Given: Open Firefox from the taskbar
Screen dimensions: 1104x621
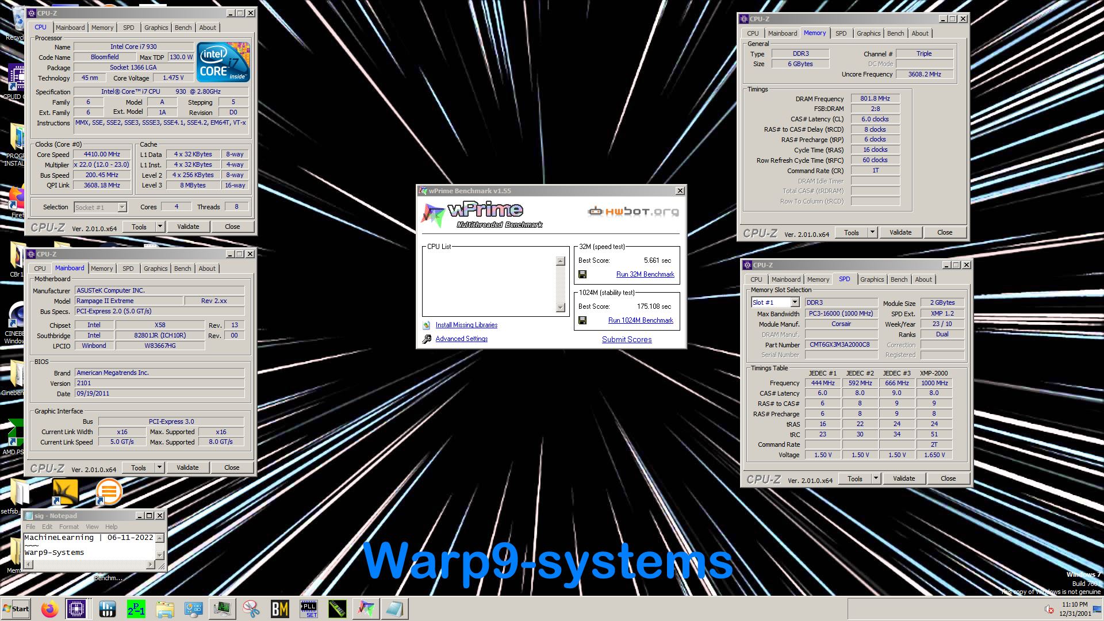Looking at the screenshot, I should (x=49, y=609).
